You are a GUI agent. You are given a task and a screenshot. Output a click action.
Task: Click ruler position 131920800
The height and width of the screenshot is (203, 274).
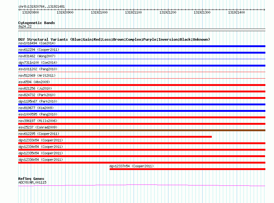tap(30, 12)
